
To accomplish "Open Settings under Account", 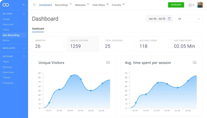I will 7,67.
